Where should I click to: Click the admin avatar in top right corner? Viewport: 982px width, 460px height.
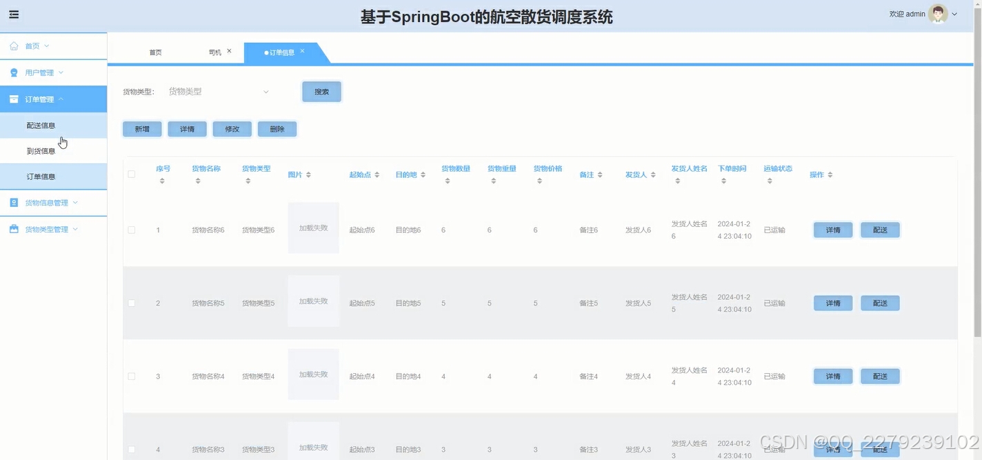[x=936, y=13]
